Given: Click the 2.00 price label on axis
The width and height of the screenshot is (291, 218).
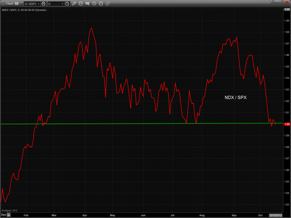Looking at the screenshot, I should [287, 9].
